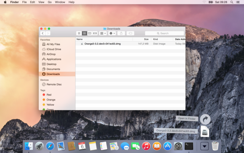Select Orange3-3.2.dev0+041ec63.dmg file row

[x=130, y=44]
